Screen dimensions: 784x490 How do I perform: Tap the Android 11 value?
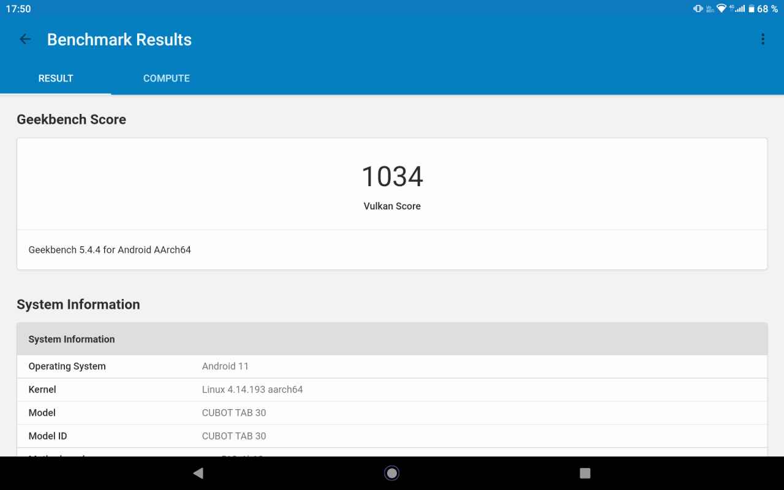point(225,366)
